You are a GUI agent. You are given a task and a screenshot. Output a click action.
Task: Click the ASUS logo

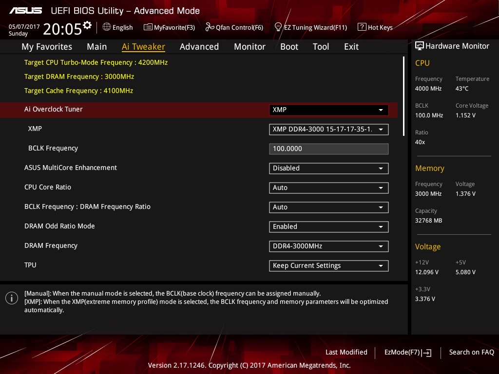26,11
